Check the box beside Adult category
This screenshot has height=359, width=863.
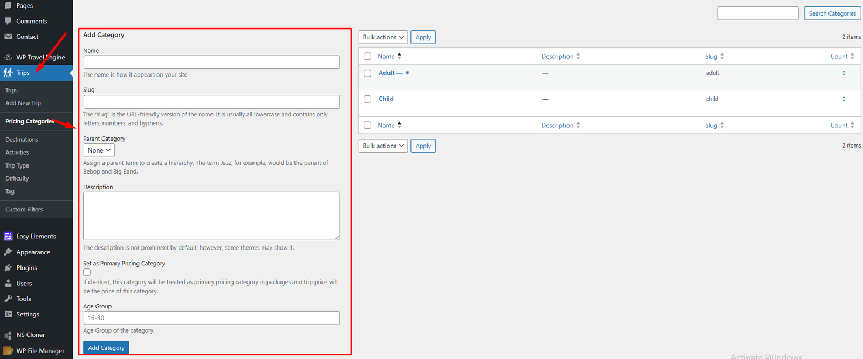pyautogui.click(x=367, y=73)
